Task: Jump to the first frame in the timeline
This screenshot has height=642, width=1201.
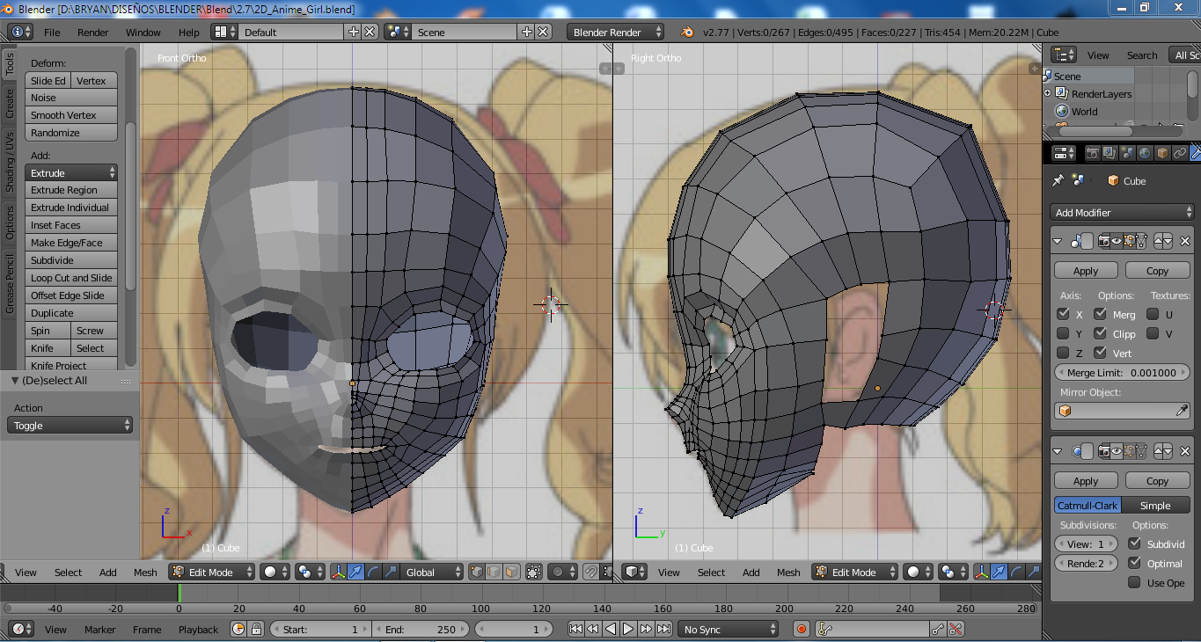Action: (x=575, y=629)
